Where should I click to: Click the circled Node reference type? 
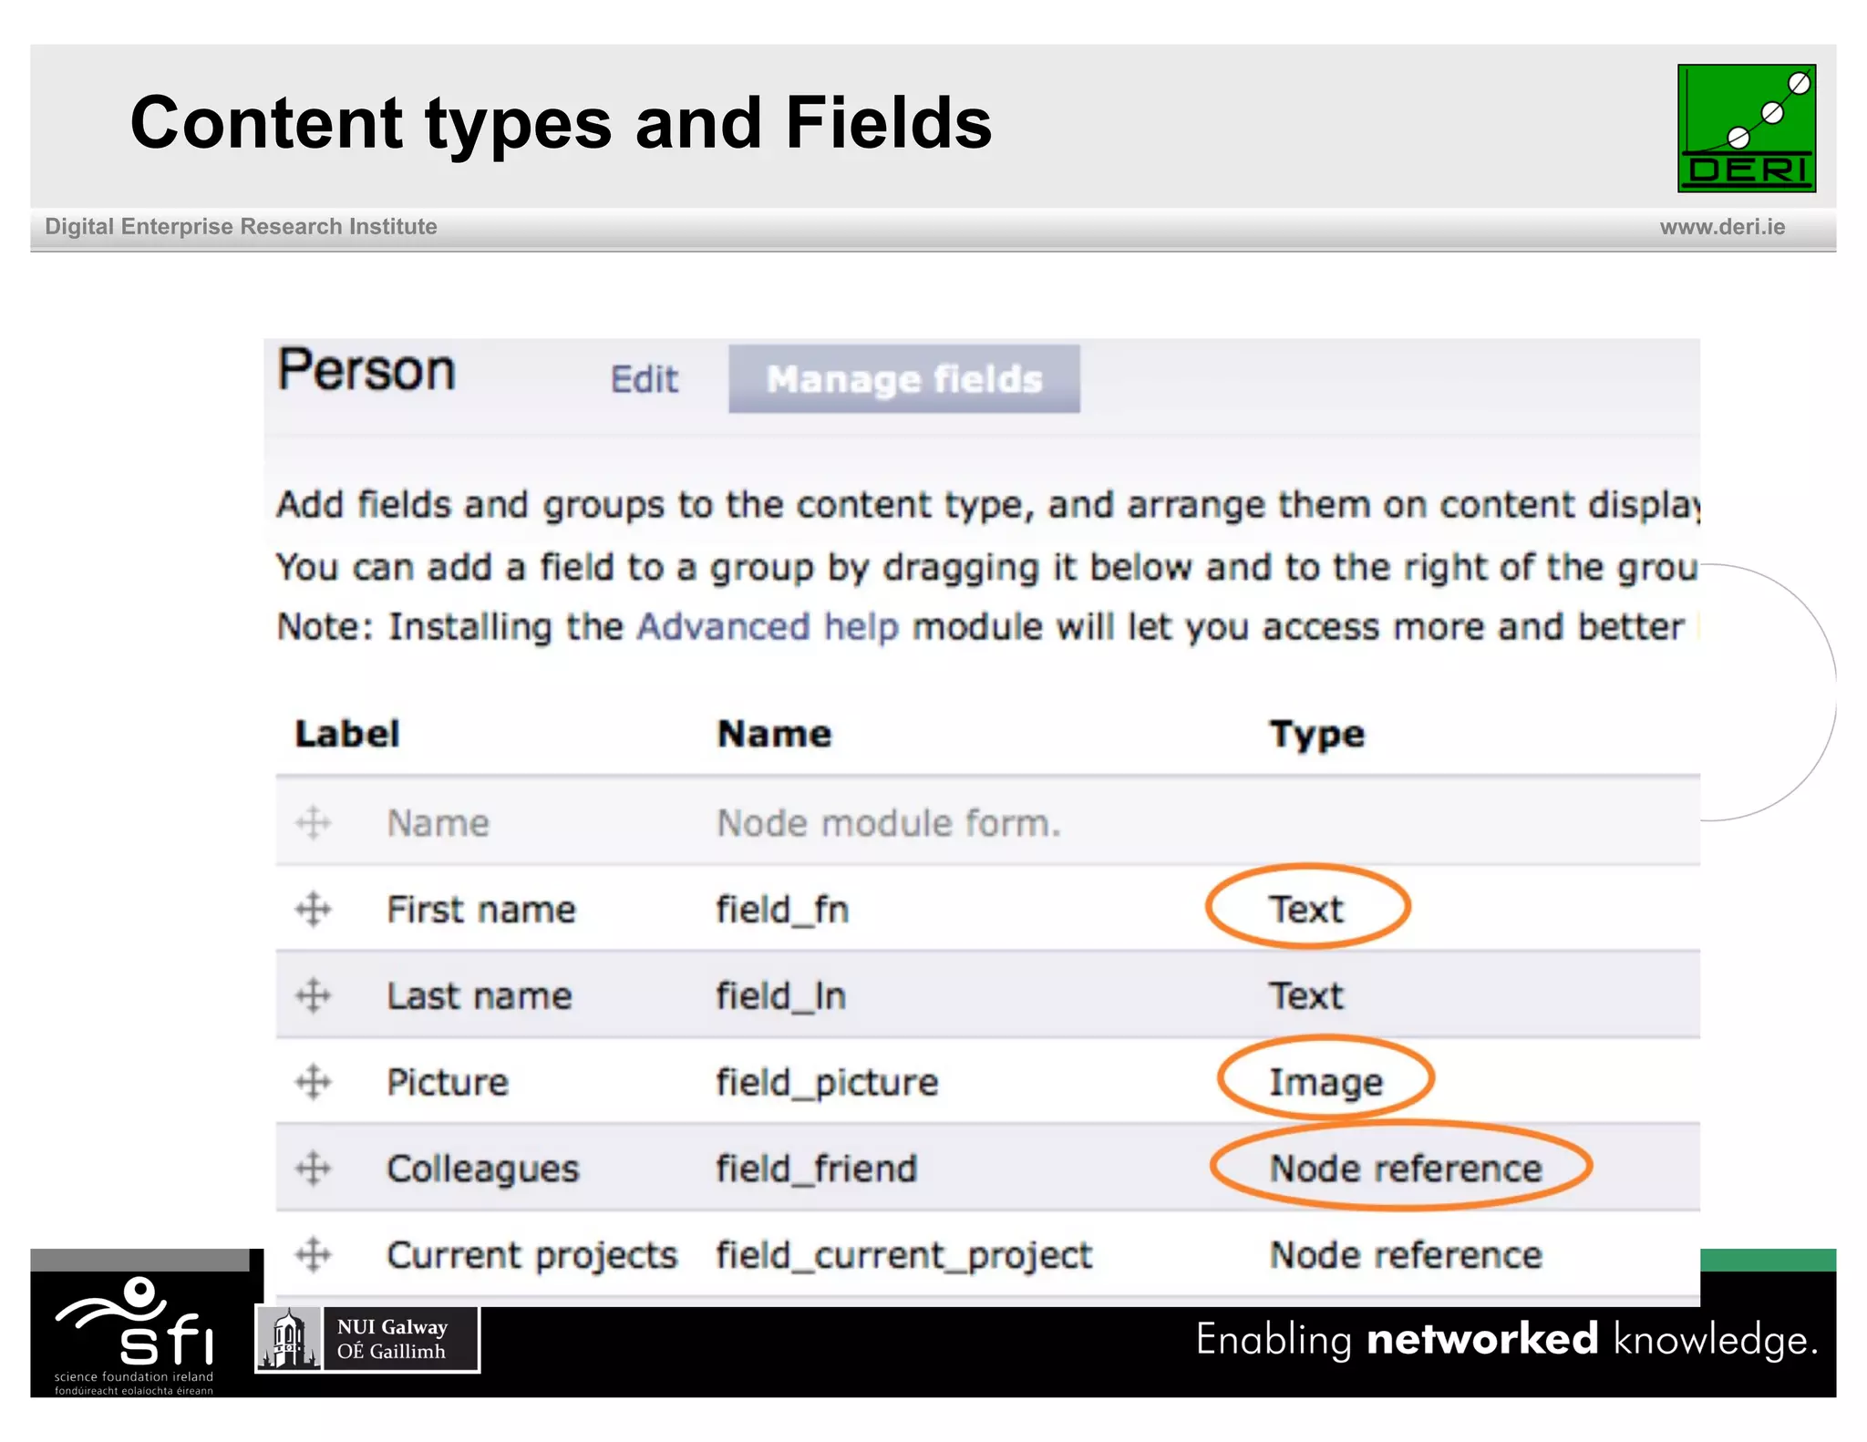[x=1405, y=1169]
